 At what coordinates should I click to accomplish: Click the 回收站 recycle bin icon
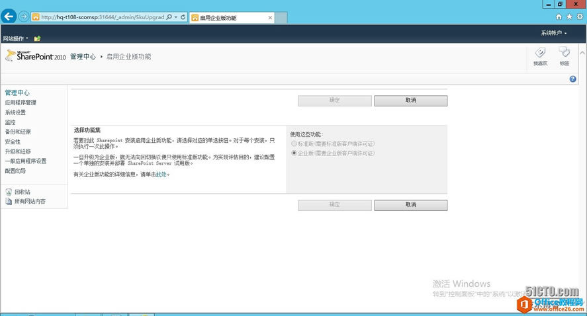point(9,192)
